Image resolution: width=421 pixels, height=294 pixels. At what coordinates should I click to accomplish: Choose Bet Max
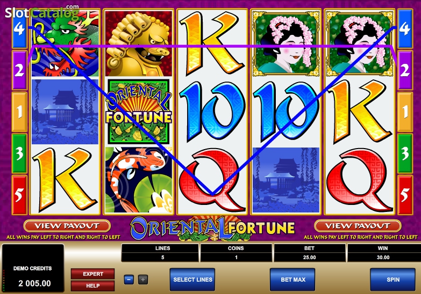[x=292, y=280]
